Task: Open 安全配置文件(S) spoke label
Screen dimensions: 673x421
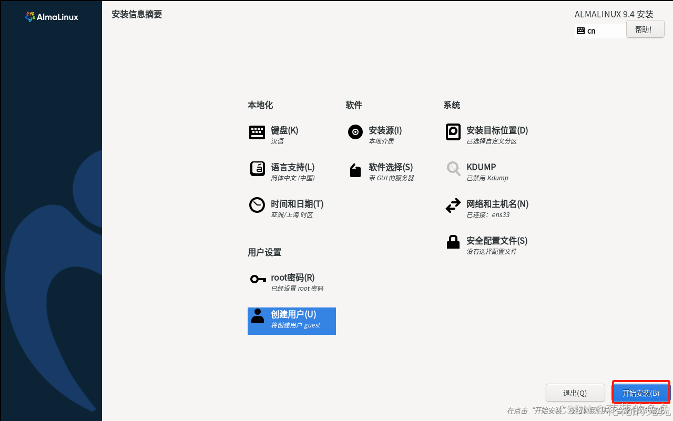Action: click(497, 241)
